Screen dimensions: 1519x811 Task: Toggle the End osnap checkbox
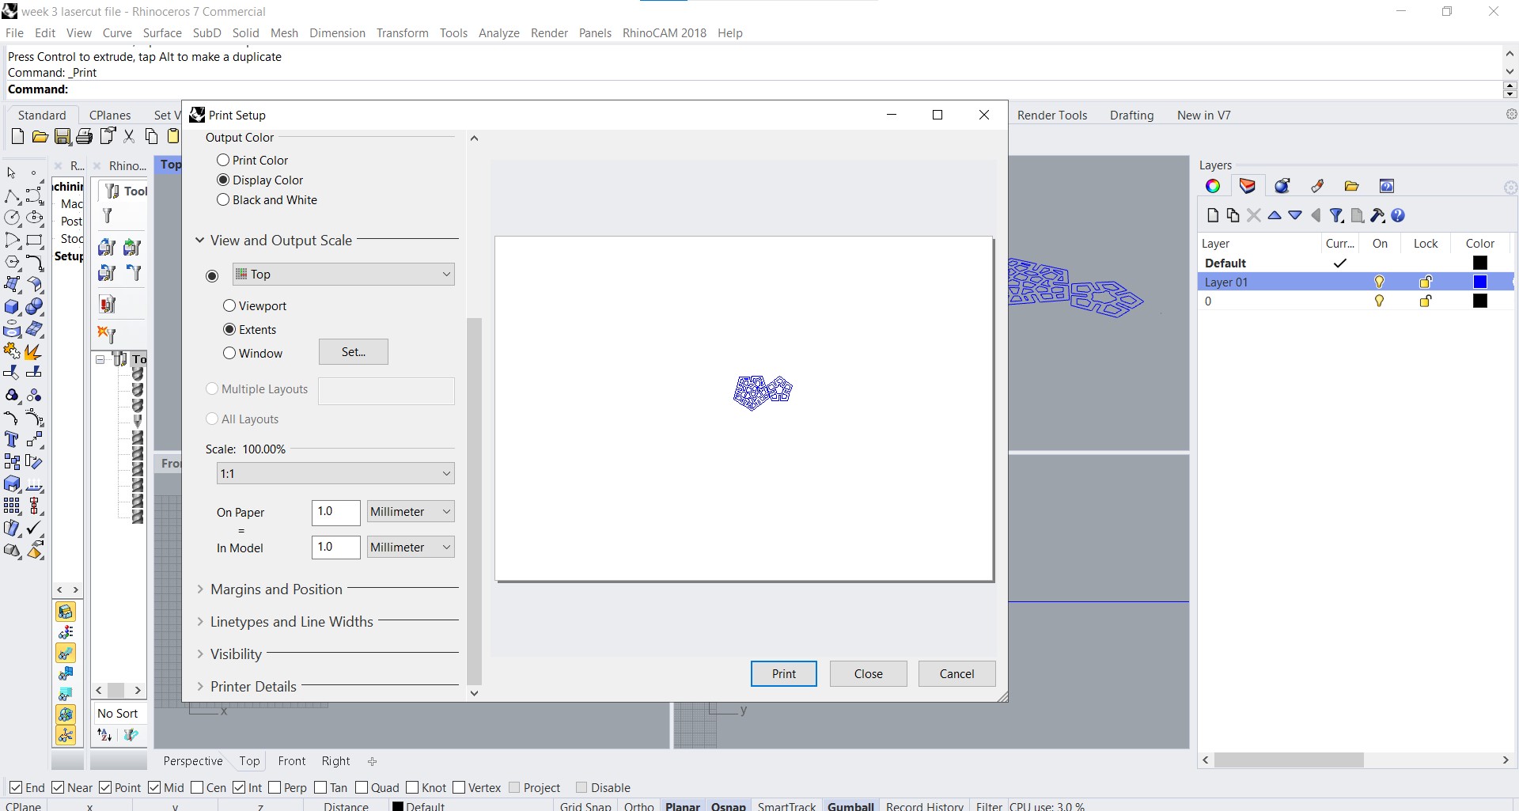[16, 787]
